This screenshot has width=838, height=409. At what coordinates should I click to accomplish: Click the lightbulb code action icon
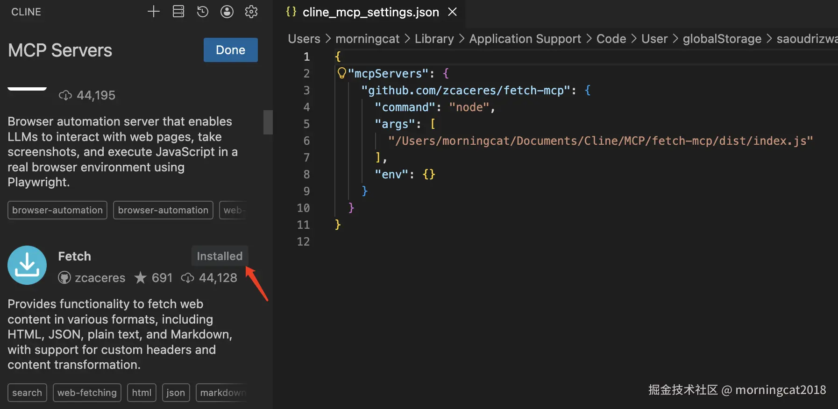(342, 73)
